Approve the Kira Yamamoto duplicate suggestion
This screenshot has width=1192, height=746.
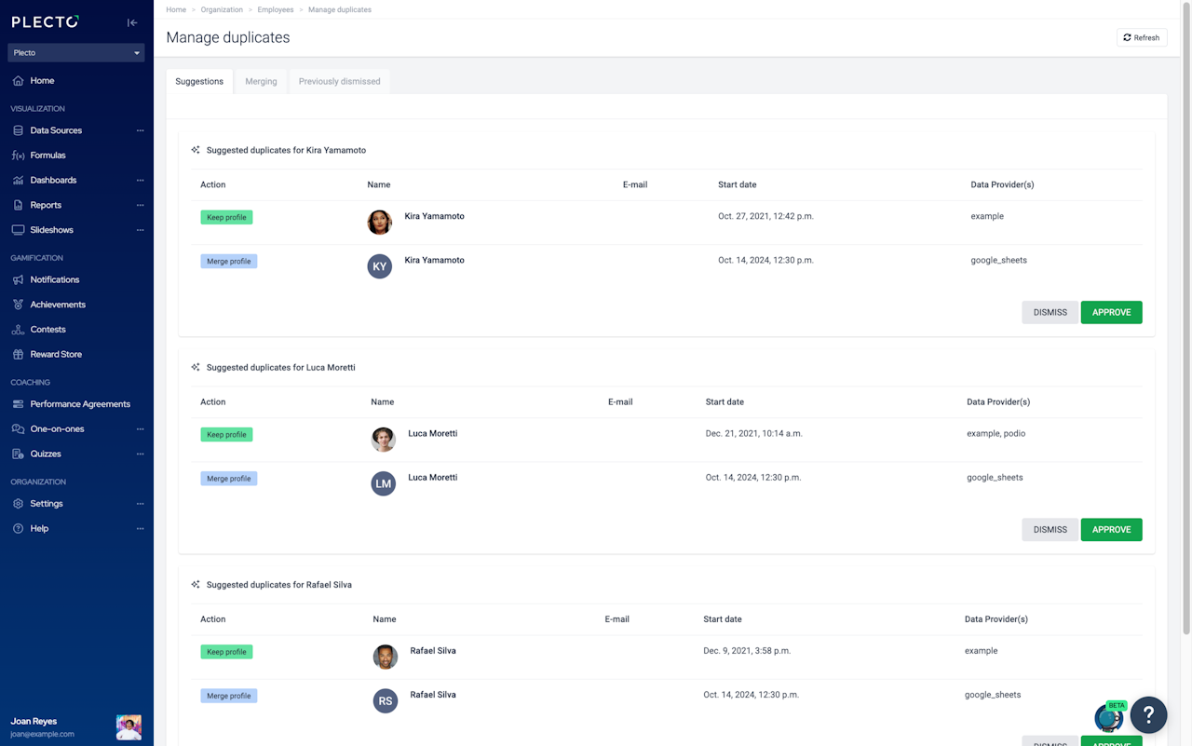[1111, 313]
